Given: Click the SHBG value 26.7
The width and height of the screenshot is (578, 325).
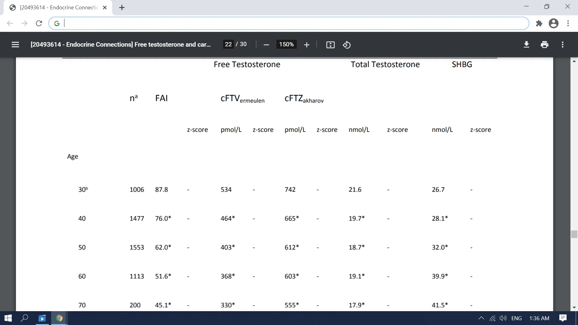Looking at the screenshot, I should click(x=438, y=190).
